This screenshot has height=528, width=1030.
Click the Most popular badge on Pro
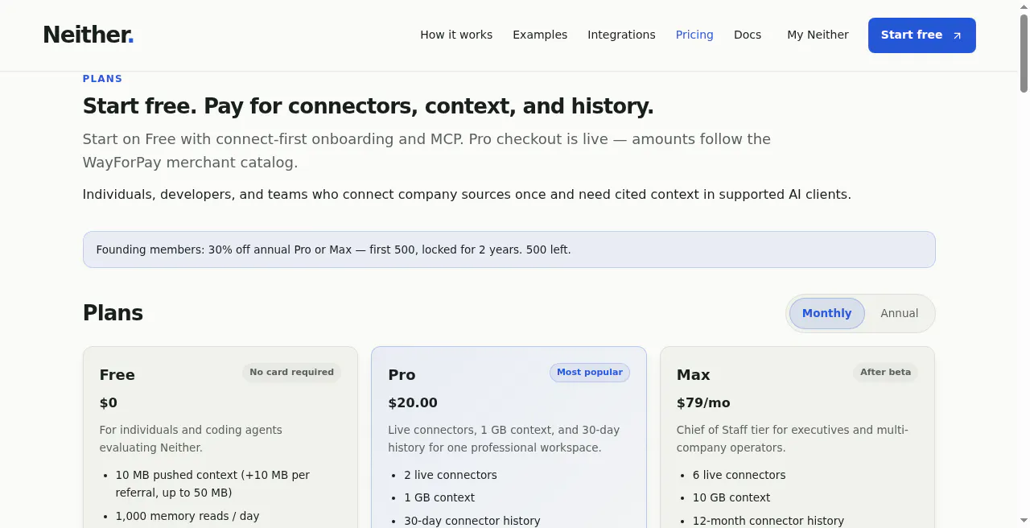590,372
